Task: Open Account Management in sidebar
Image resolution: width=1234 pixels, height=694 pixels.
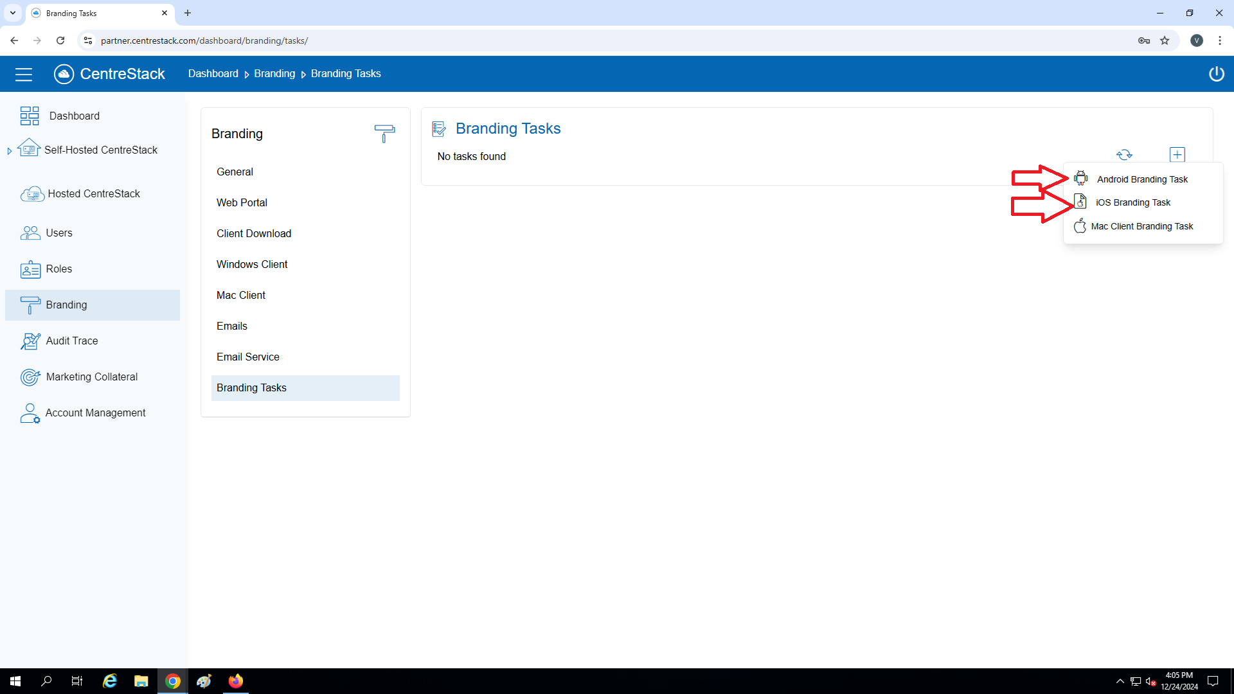Action: 95,413
